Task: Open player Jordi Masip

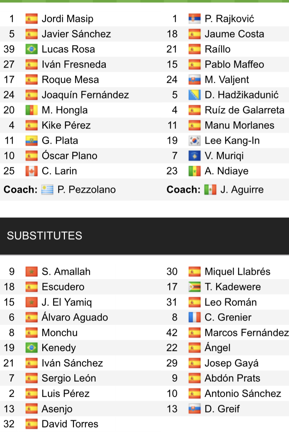Action: coord(67,19)
